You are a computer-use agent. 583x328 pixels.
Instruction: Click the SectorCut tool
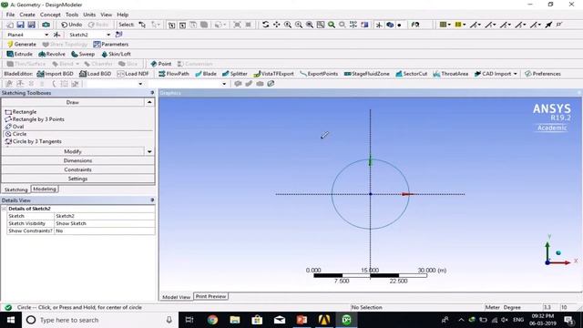[411, 74]
